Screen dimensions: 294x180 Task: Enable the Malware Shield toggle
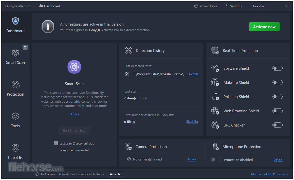(x=278, y=82)
